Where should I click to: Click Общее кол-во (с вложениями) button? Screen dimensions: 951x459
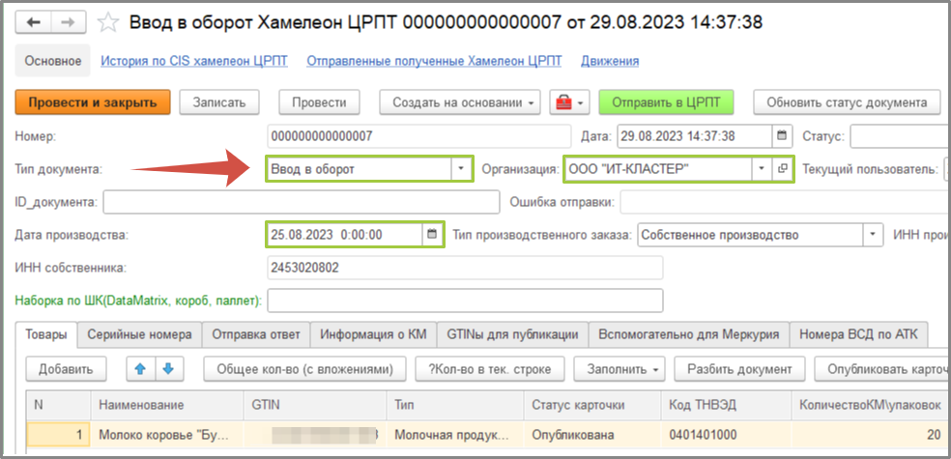tap(305, 368)
